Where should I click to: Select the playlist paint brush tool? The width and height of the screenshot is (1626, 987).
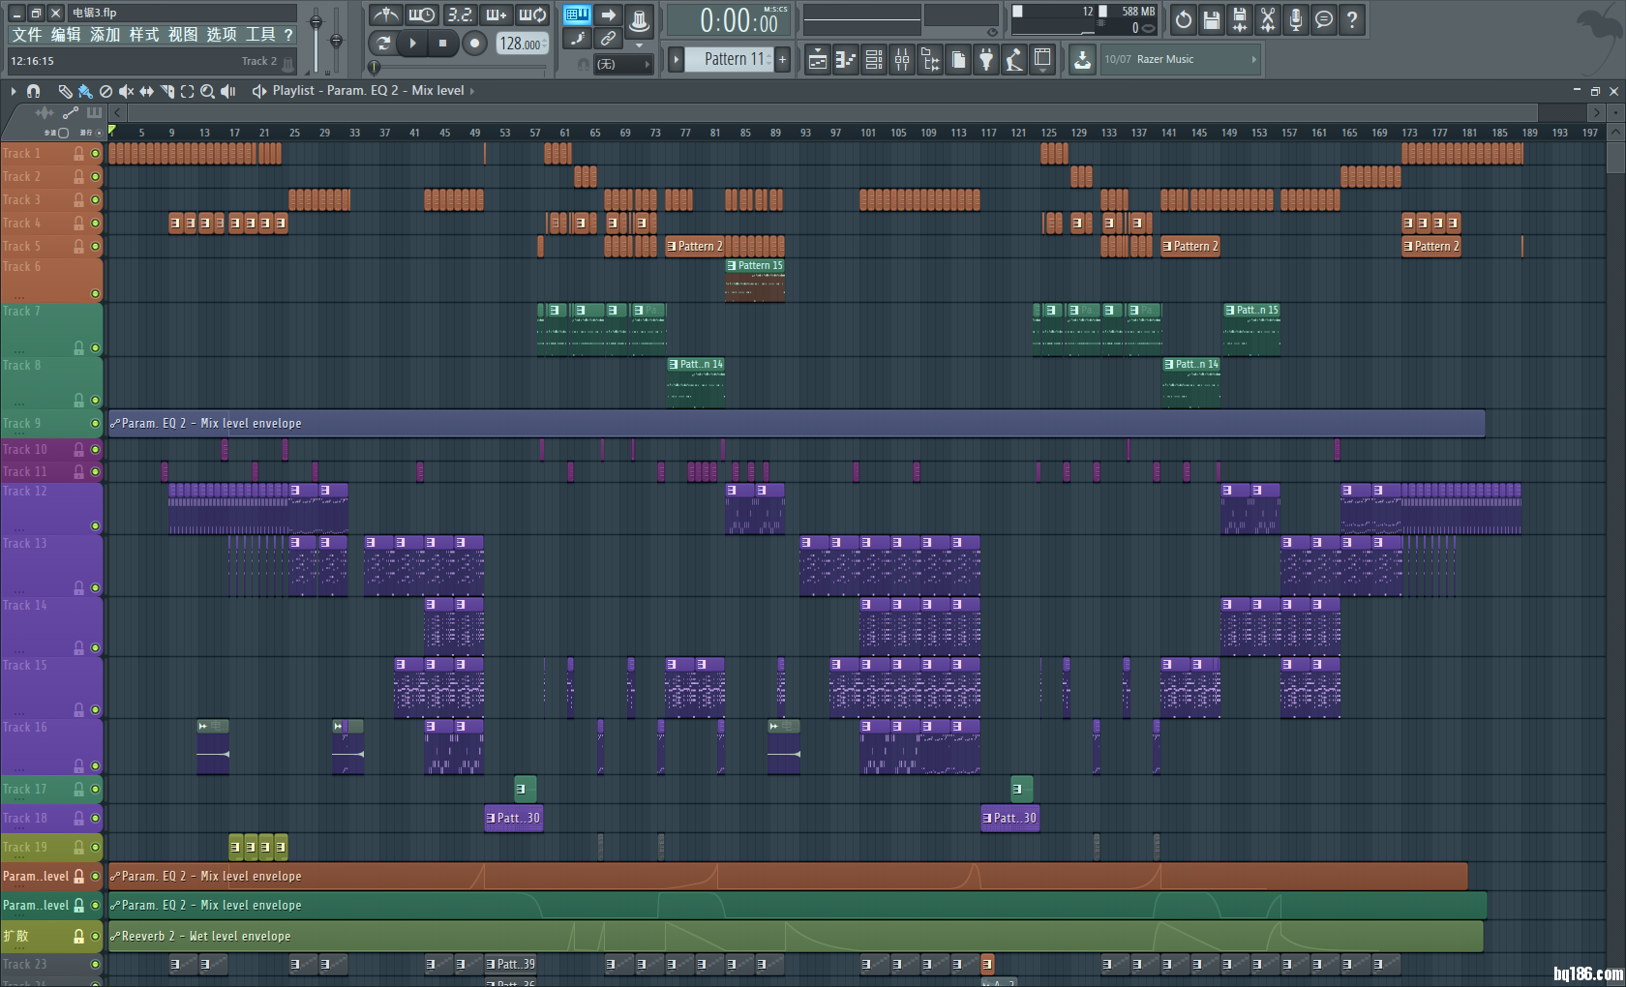85,91
